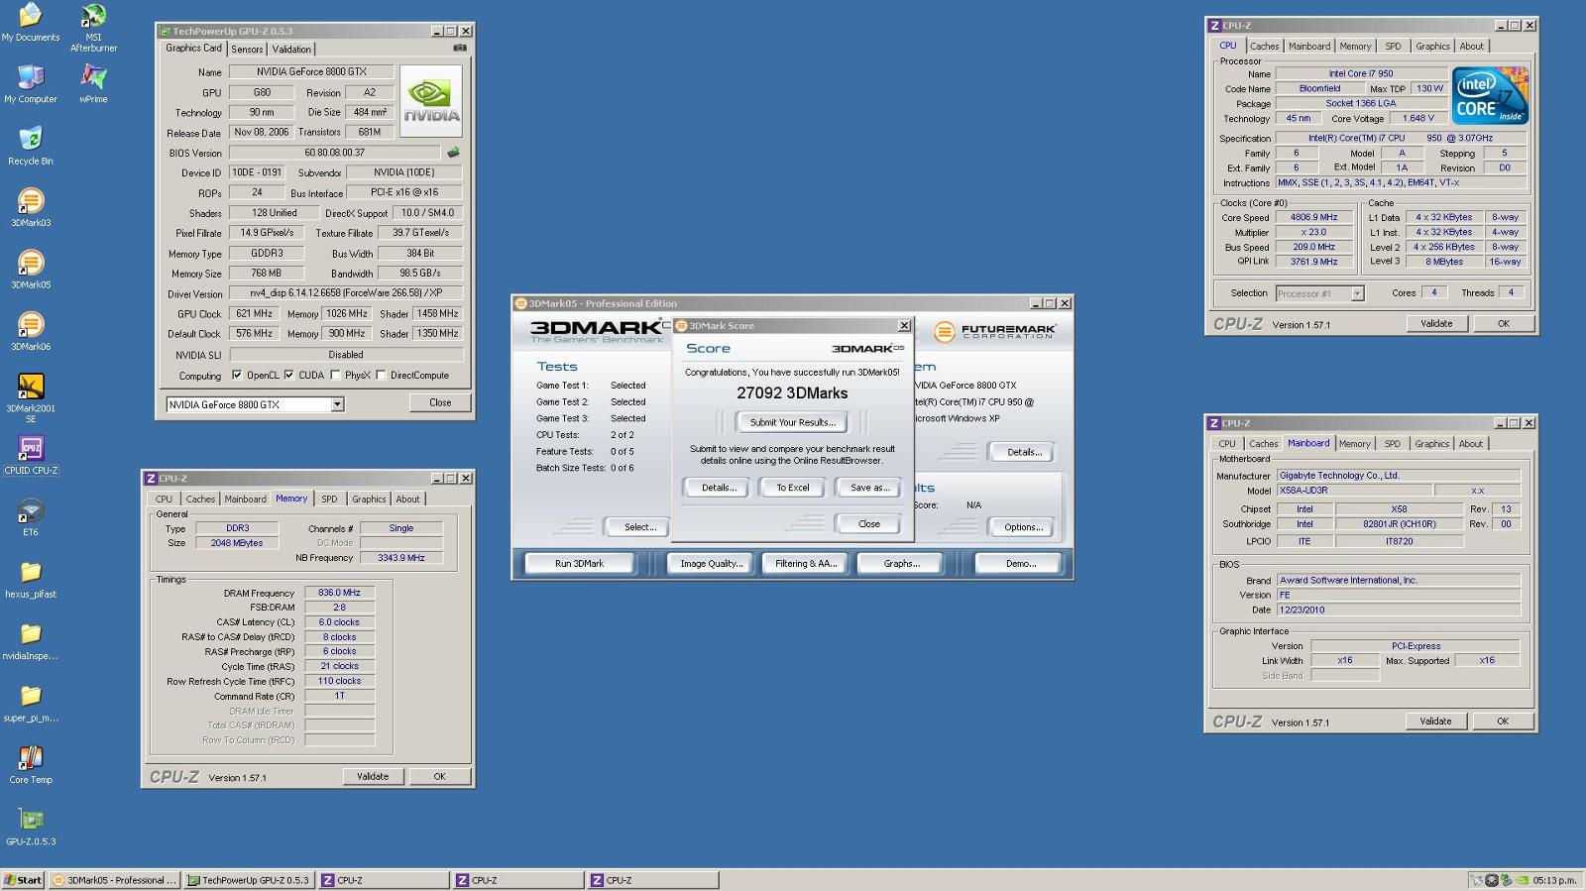
Task: Click GPU-Z BIOS save icon
Action: [x=453, y=153]
